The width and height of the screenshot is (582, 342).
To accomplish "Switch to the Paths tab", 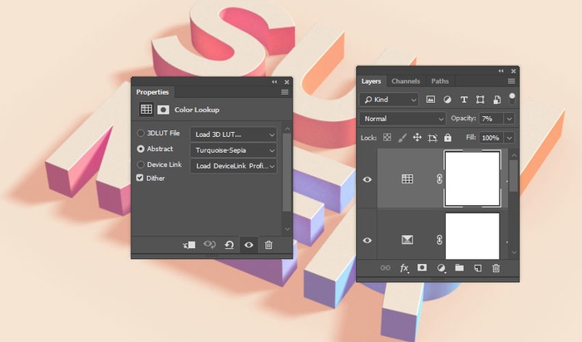I will point(440,81).
